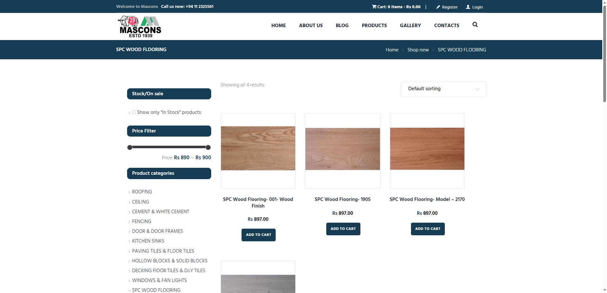Viewport: 607px width, 293px height.
Task: Click the Shop new breadcrumb link
Action: 418,50
